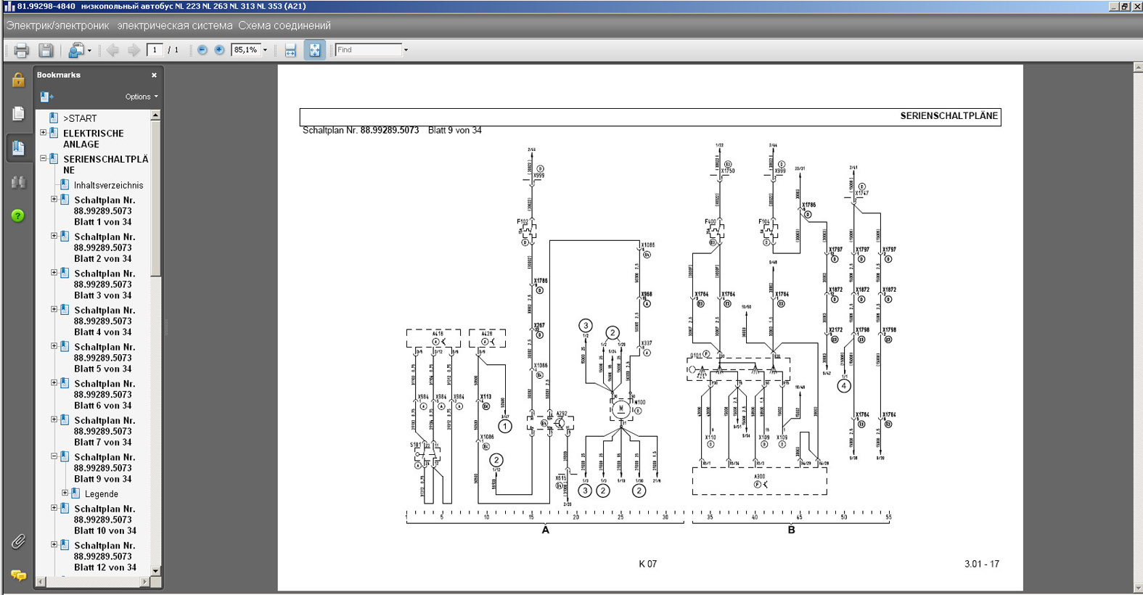
Task: Select the Fit Width scrolling icon
Action: click(x=290, y=50)
